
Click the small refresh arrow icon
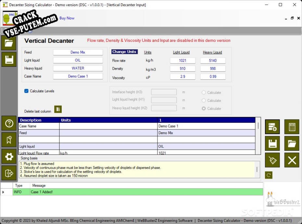[269, 175]
